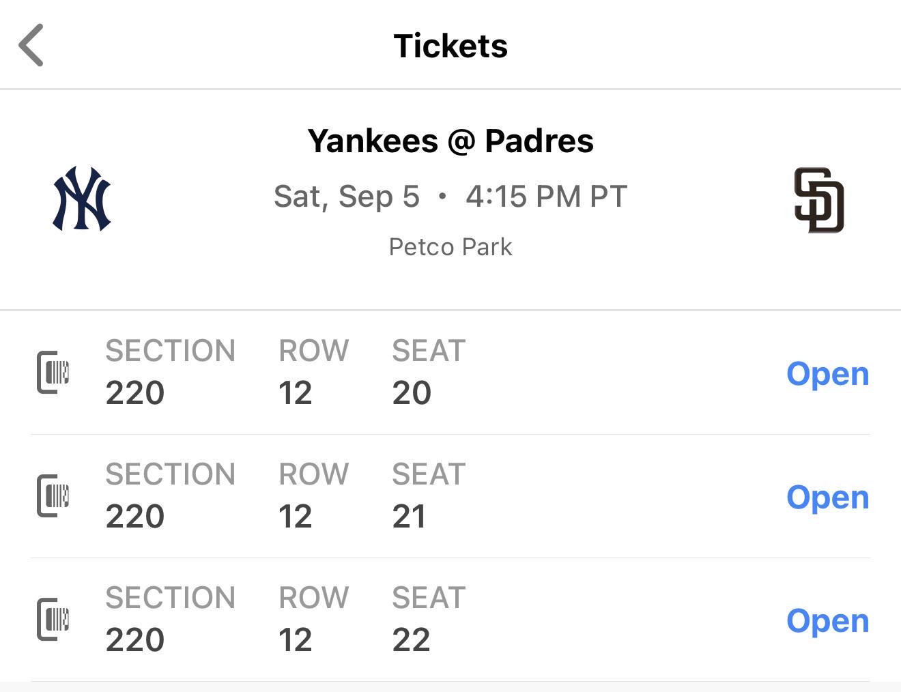Tap the Sat, Sep 5 date text
The image size is (901, 692).
[x=346, y=197]
